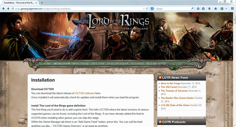The image size is (236, 127).
Task: Click the COTR Podcasts RSS icon
Action: tap(160, 122)
